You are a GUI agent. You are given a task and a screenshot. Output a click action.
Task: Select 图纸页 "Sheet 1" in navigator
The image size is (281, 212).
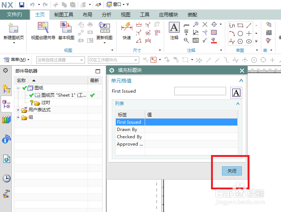[x=64, y=95]
